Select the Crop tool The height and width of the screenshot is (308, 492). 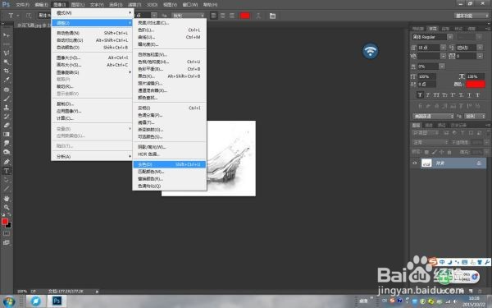pyautogui.click(x=7, y=71)
